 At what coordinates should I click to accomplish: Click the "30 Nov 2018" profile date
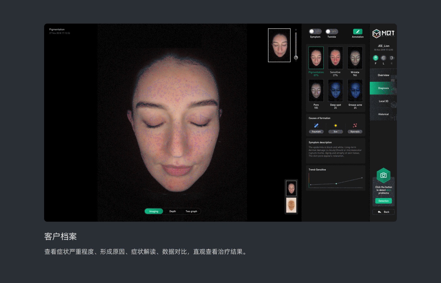[383, 50]
